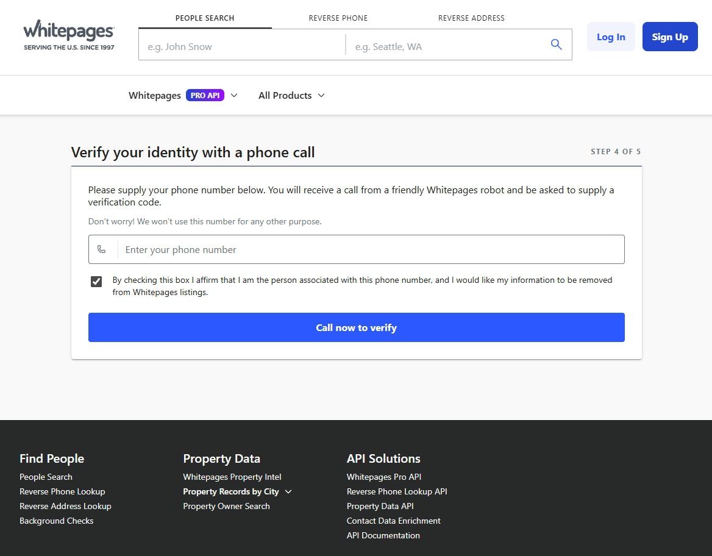Open API Documentation link

click(x=383, y=535)
